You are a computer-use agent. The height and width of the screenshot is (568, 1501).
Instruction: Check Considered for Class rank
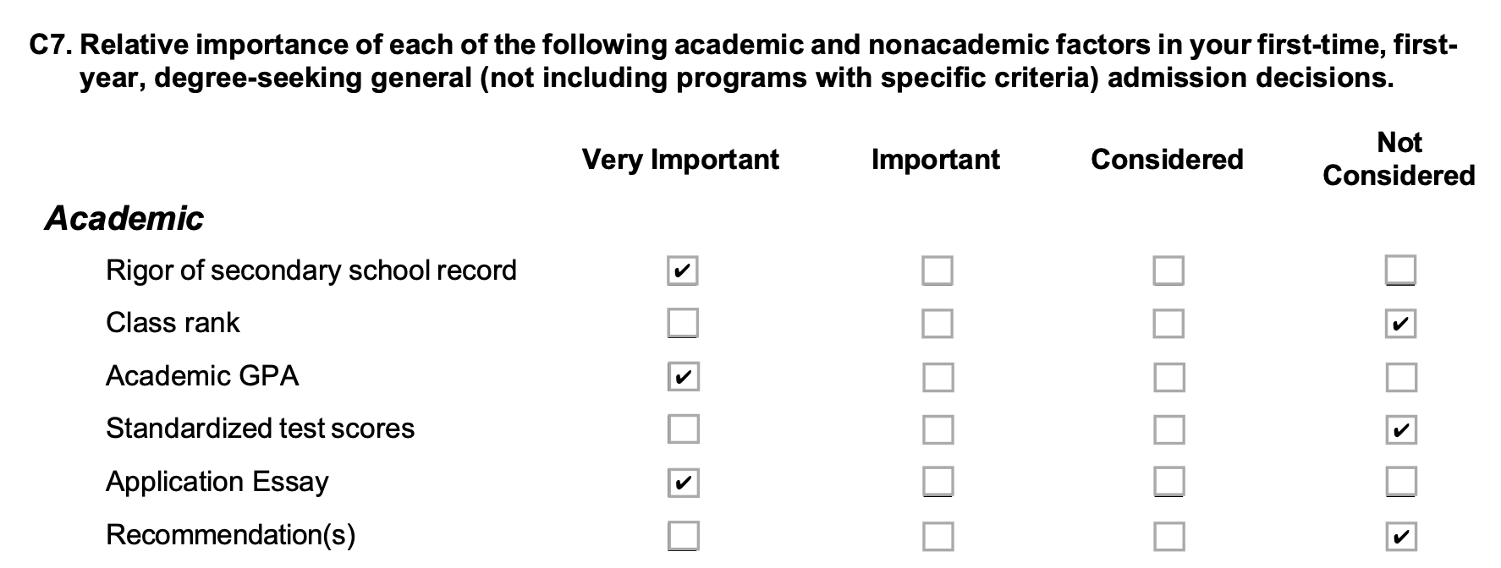(x=1168, y=323)
